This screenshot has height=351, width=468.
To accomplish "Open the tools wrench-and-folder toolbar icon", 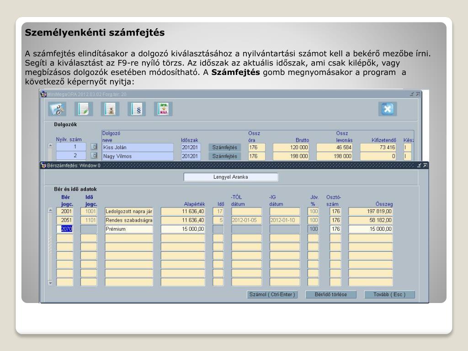I will point(57,109).
